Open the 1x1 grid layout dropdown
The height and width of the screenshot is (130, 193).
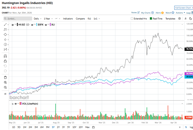(x=97, y=19)
